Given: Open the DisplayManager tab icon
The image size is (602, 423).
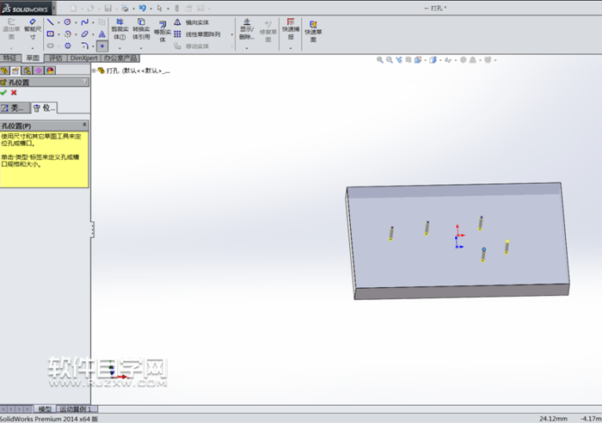Looking at the screenshot, I should [50, 70].
